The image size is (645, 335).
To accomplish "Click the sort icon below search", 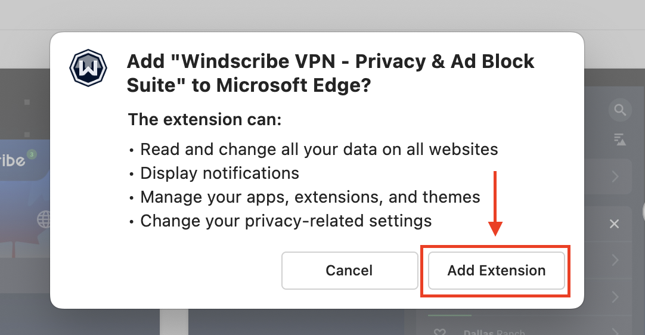I will (620, 139).
